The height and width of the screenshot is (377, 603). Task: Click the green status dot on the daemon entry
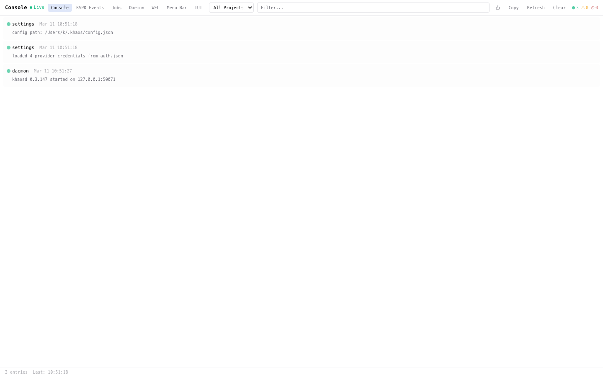coord(9,71)
